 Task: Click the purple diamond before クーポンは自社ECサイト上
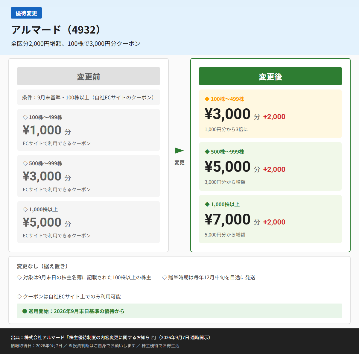(x=19, y=297)
